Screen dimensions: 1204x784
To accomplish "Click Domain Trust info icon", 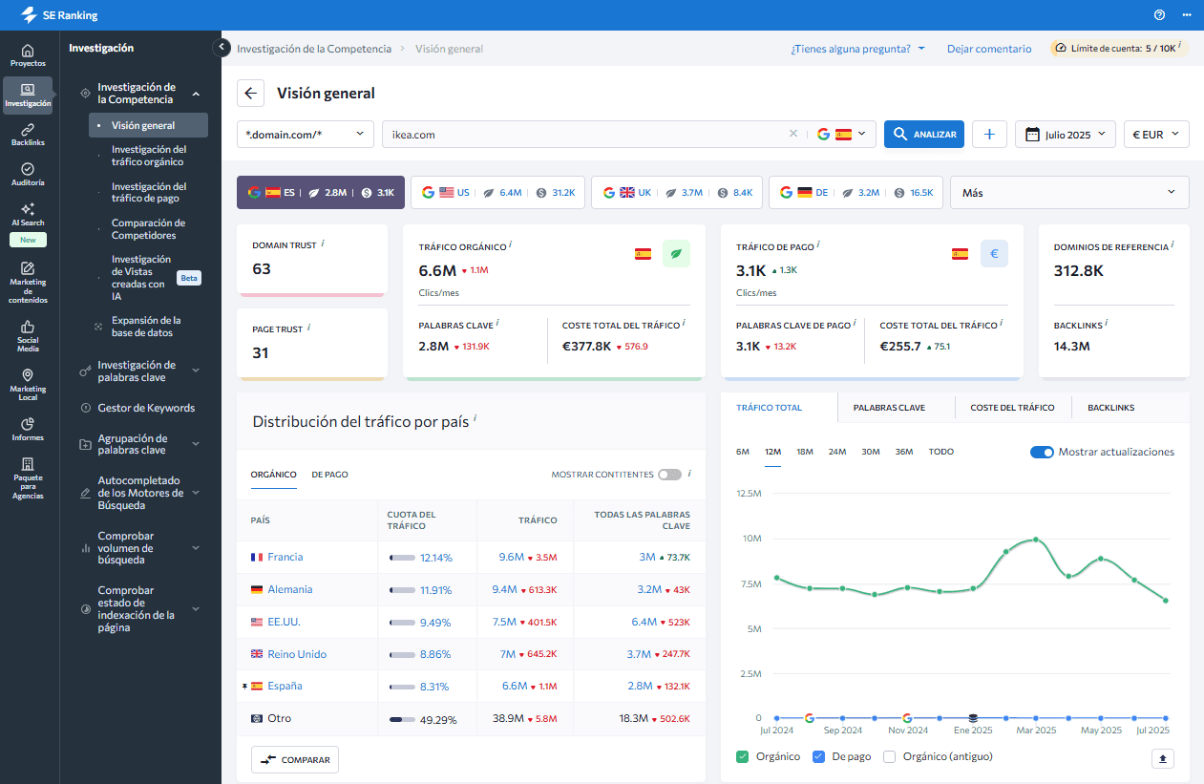I will 323,244.
